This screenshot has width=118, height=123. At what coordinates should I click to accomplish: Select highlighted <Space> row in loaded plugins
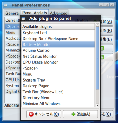coord(13,26)
